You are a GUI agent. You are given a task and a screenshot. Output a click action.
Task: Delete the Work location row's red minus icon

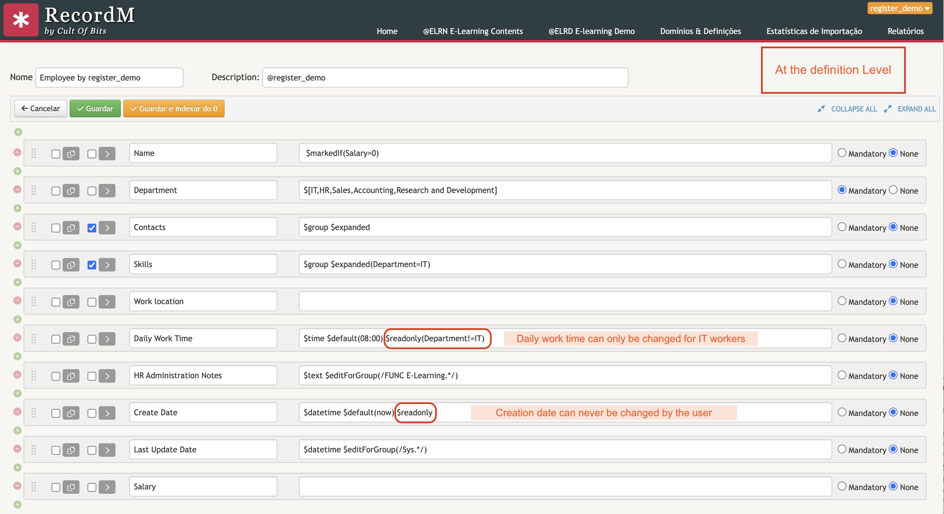(17, 300)
